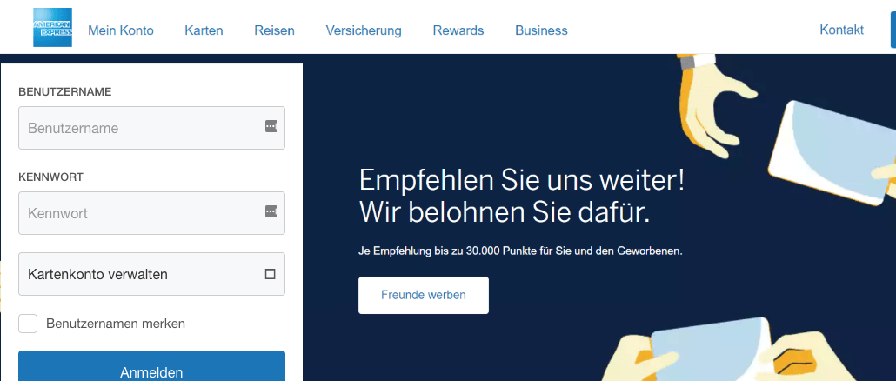The image size is (896, 381).
Task: Open the Versicherung menu
Action: coord(364,30)
